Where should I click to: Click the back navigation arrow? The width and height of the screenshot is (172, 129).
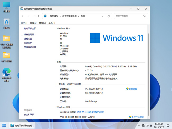(23, 16)
